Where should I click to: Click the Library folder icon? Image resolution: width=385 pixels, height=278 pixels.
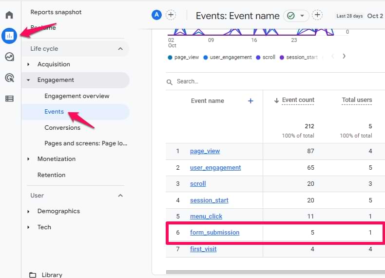point(33,275)
